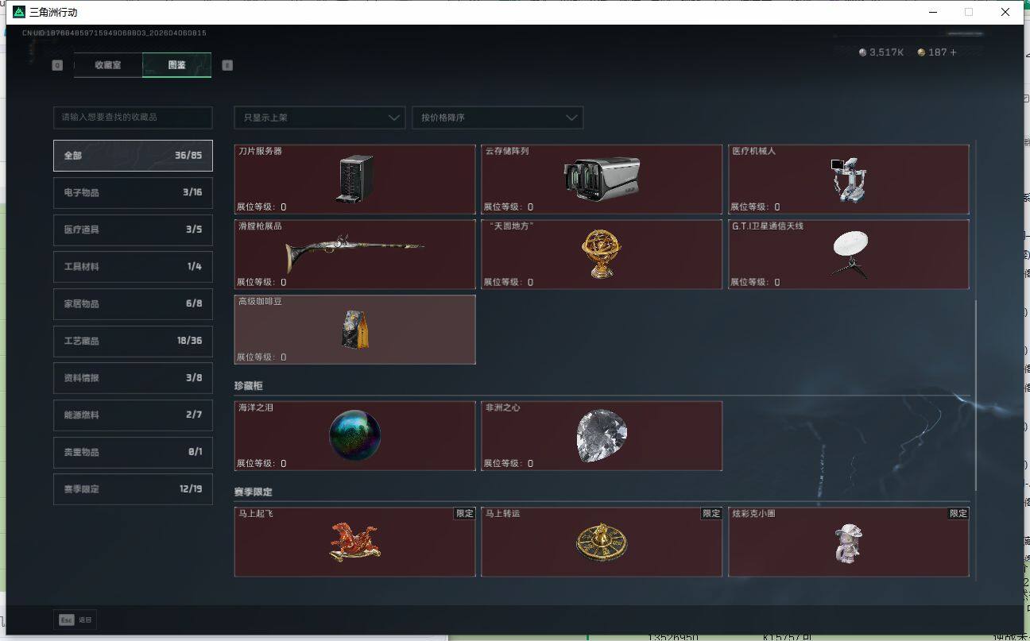Open the 按价格降序 sort dropdown
This screenshot has width=1030, height=641.
pos(498,118)
